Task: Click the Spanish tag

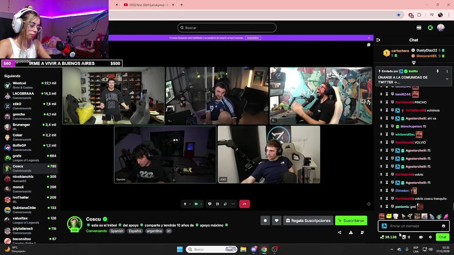Action: tap(117, 231)
